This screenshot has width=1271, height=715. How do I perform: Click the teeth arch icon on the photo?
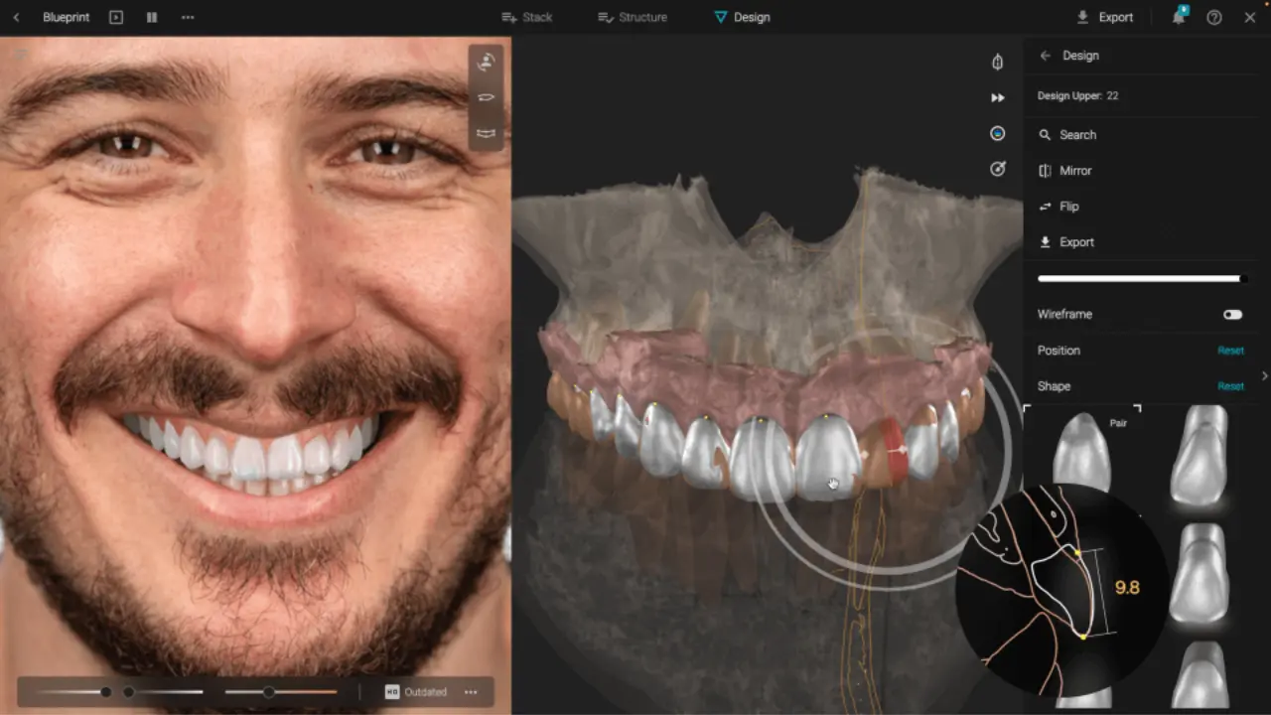[x=487, y=133]
